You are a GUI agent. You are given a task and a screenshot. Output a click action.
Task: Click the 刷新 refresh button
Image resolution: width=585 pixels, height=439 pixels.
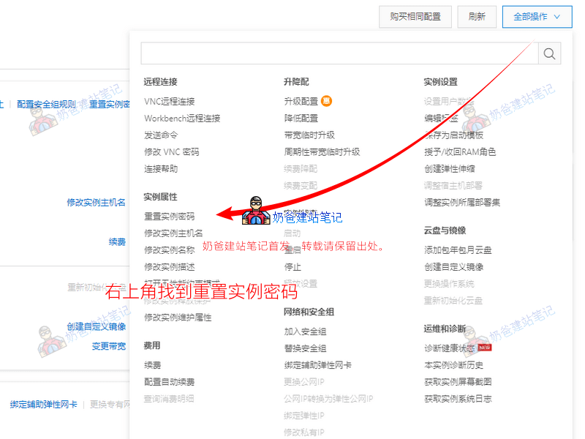[477, 16]
